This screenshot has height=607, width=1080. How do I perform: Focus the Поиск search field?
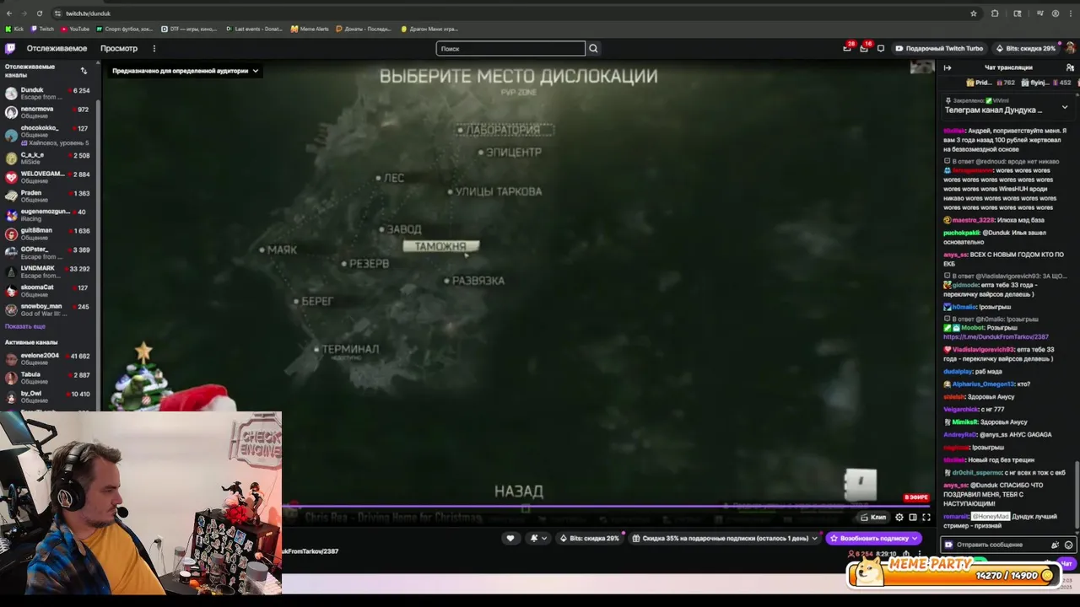coord(510,48)
